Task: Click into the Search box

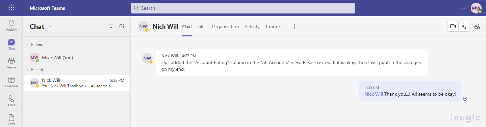Action: coord(243,8)
